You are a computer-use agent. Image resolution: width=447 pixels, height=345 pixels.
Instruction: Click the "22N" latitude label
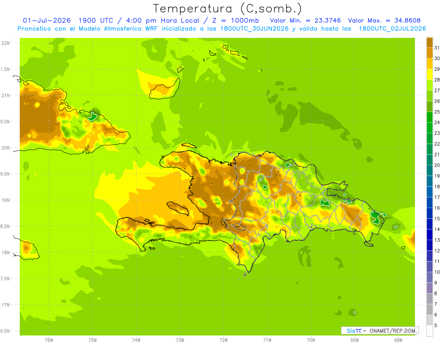[5, 43]
